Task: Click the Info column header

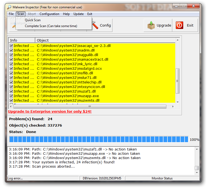Action: pos(22,40)
